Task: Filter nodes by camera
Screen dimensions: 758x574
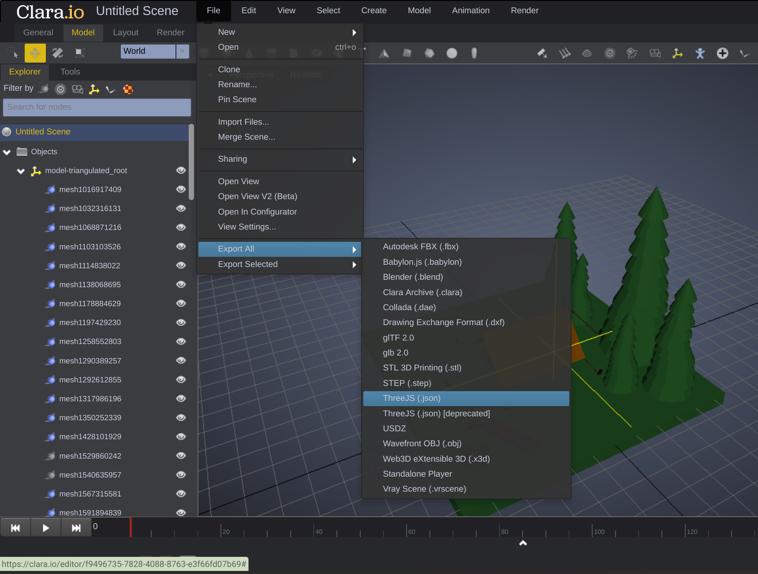Action: point(77,89)
